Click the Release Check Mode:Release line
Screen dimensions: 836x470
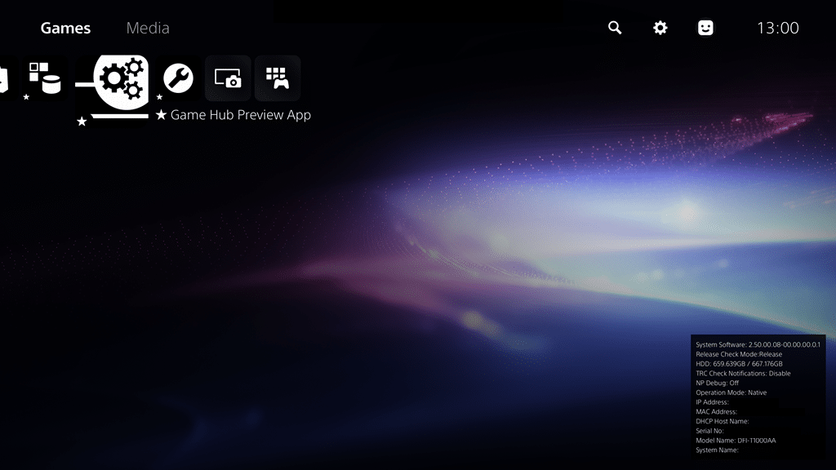tap(739, 354)
